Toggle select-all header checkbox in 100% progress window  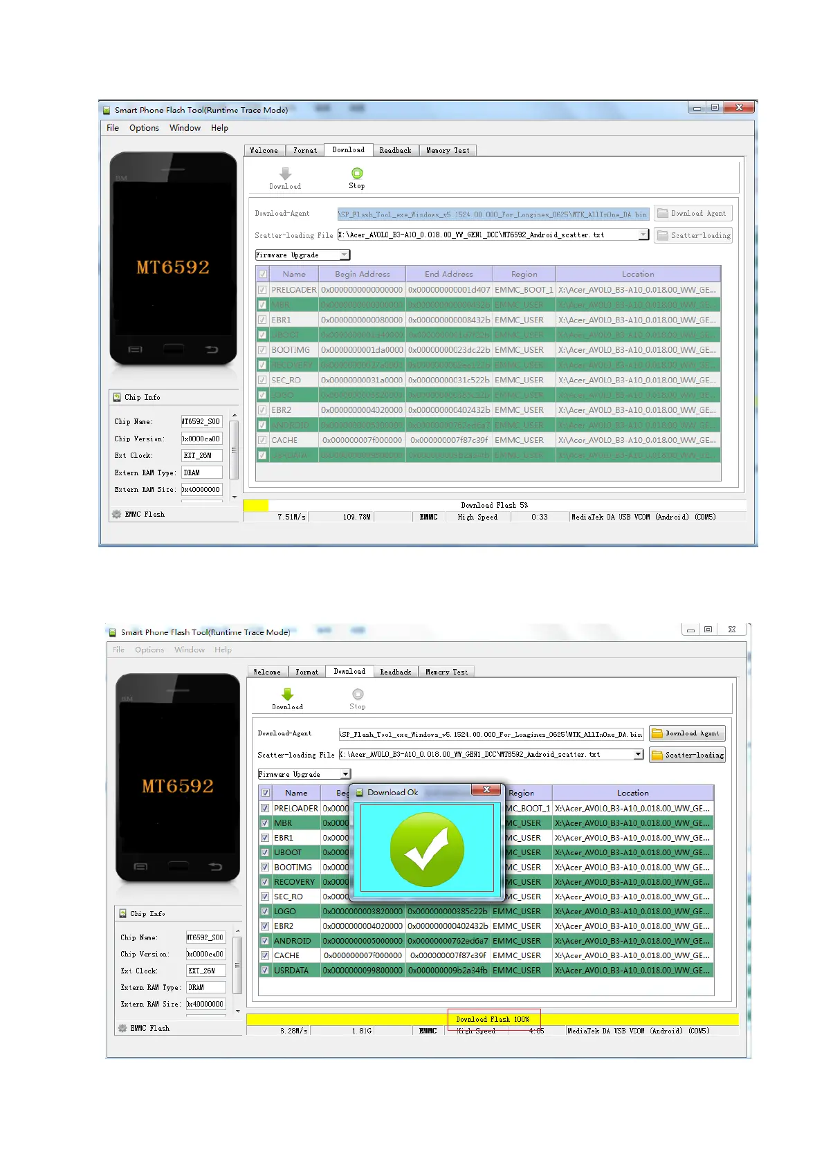tap(265, 793)
